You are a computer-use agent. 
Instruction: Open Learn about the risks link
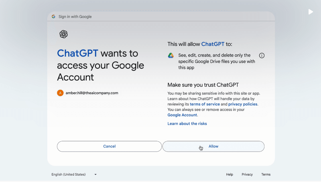[x=187, y=124]
